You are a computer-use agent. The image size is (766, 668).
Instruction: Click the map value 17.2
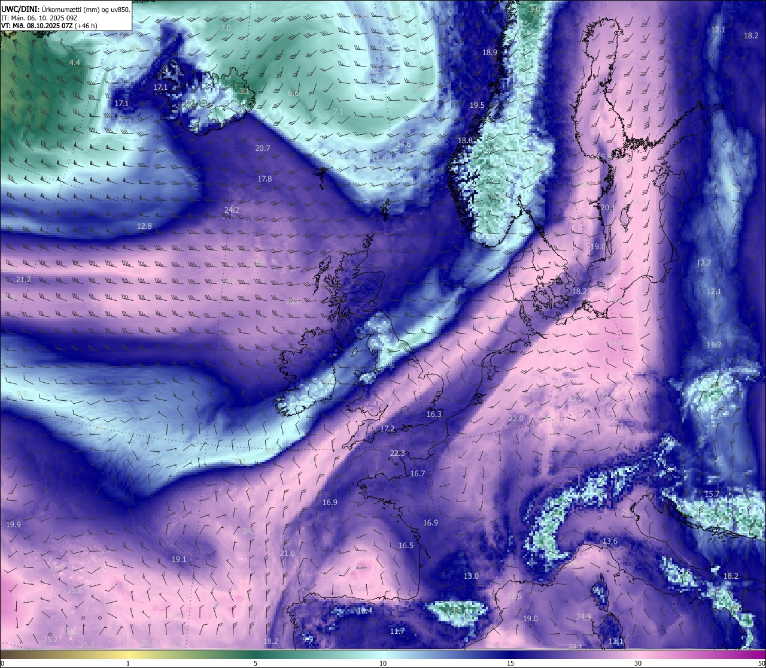(387, 429)
